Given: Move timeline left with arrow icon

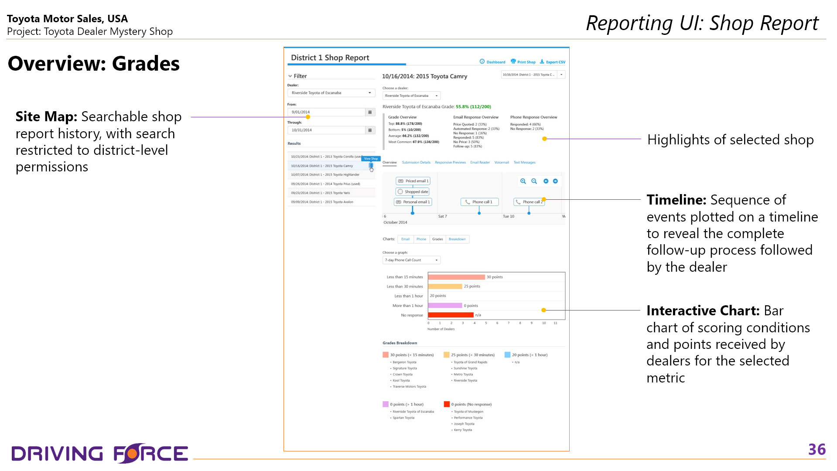Looking at the screenshot, I should (x=546, y=181).
